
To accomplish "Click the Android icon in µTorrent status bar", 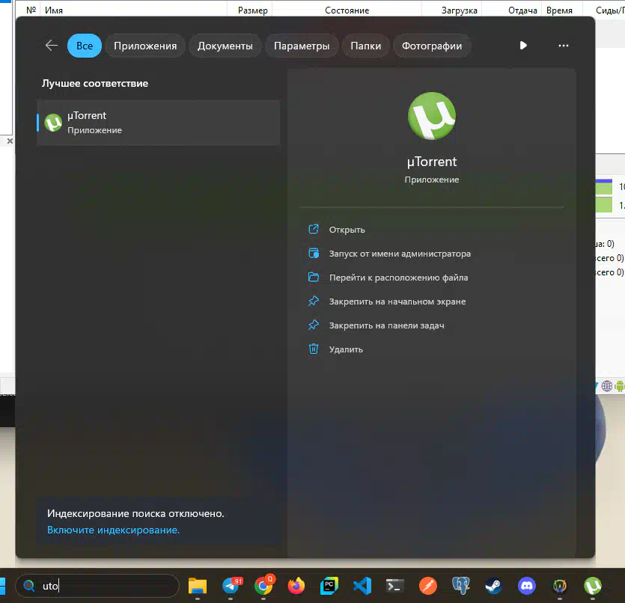I will [620, 386].
